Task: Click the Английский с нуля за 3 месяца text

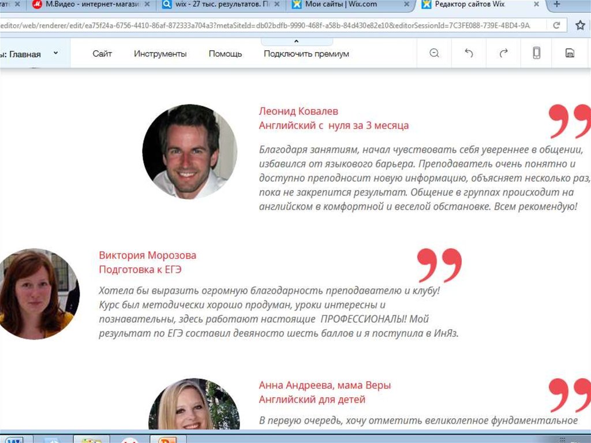Action: (334, 125)
